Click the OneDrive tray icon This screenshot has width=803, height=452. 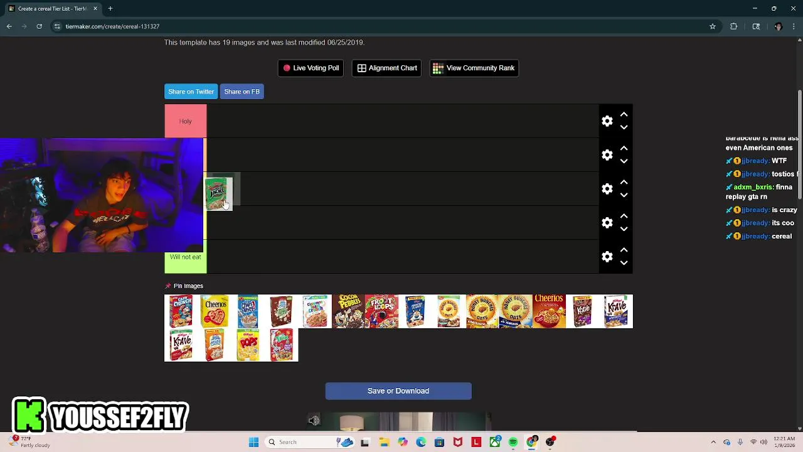[726, 443]
